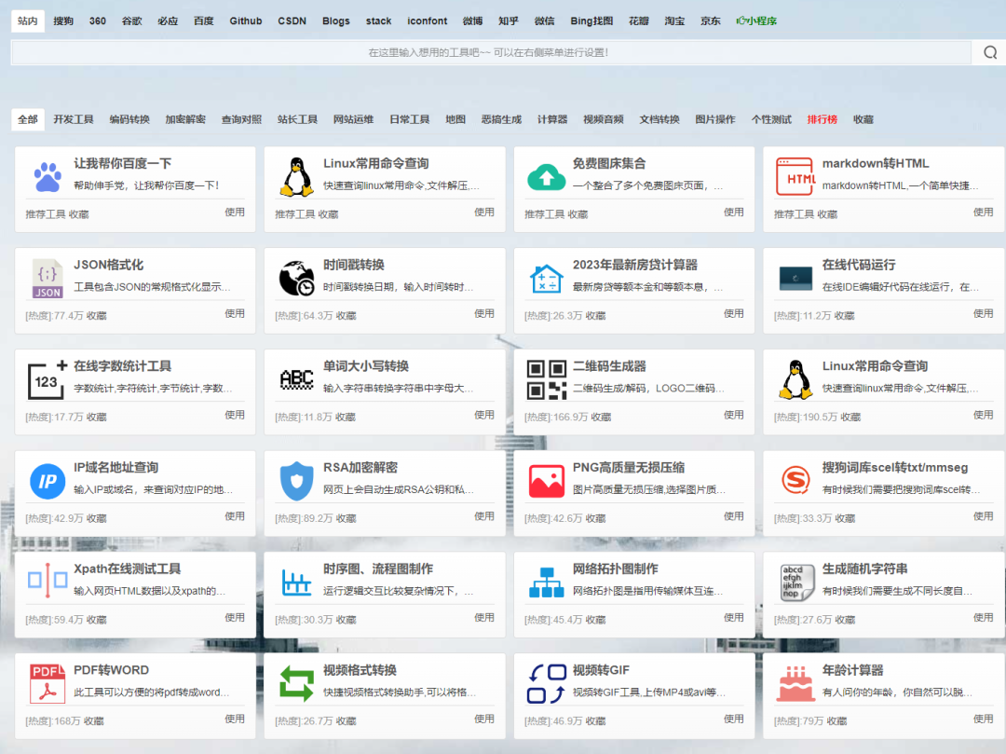Click the RSA加密解密 shield icon
This screenshot has width=1006, height=754.
pos(297,481)
